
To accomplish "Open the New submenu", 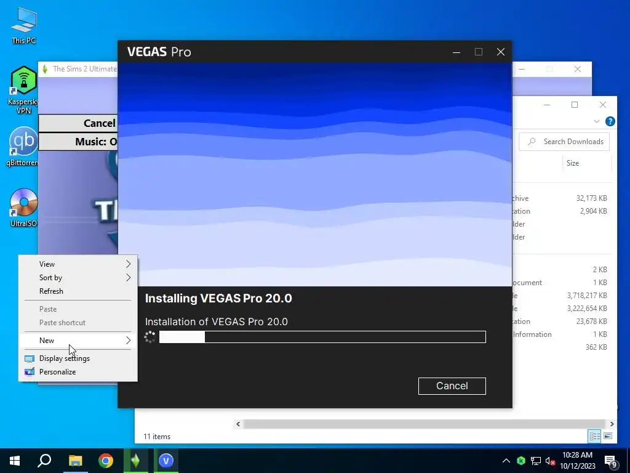I will tap(78, 340).
